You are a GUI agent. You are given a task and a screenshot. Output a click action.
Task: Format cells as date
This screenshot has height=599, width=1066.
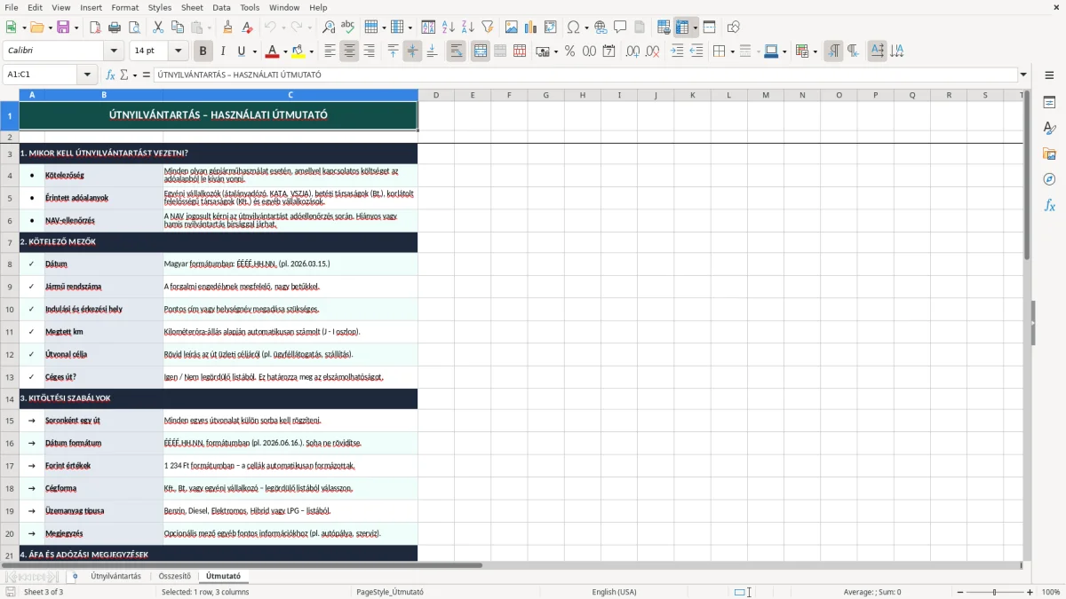coord(609,51)
